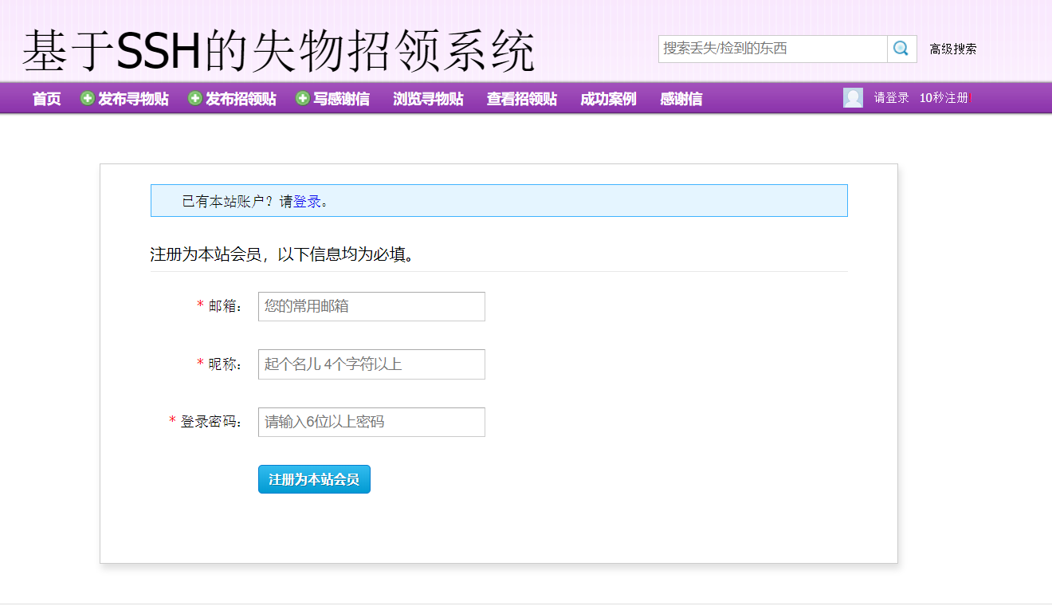Image resolution: width=1052 pixels, height=610 pixels.
Task: Click the user avatar icon in top bar
Action: (852, 97)
